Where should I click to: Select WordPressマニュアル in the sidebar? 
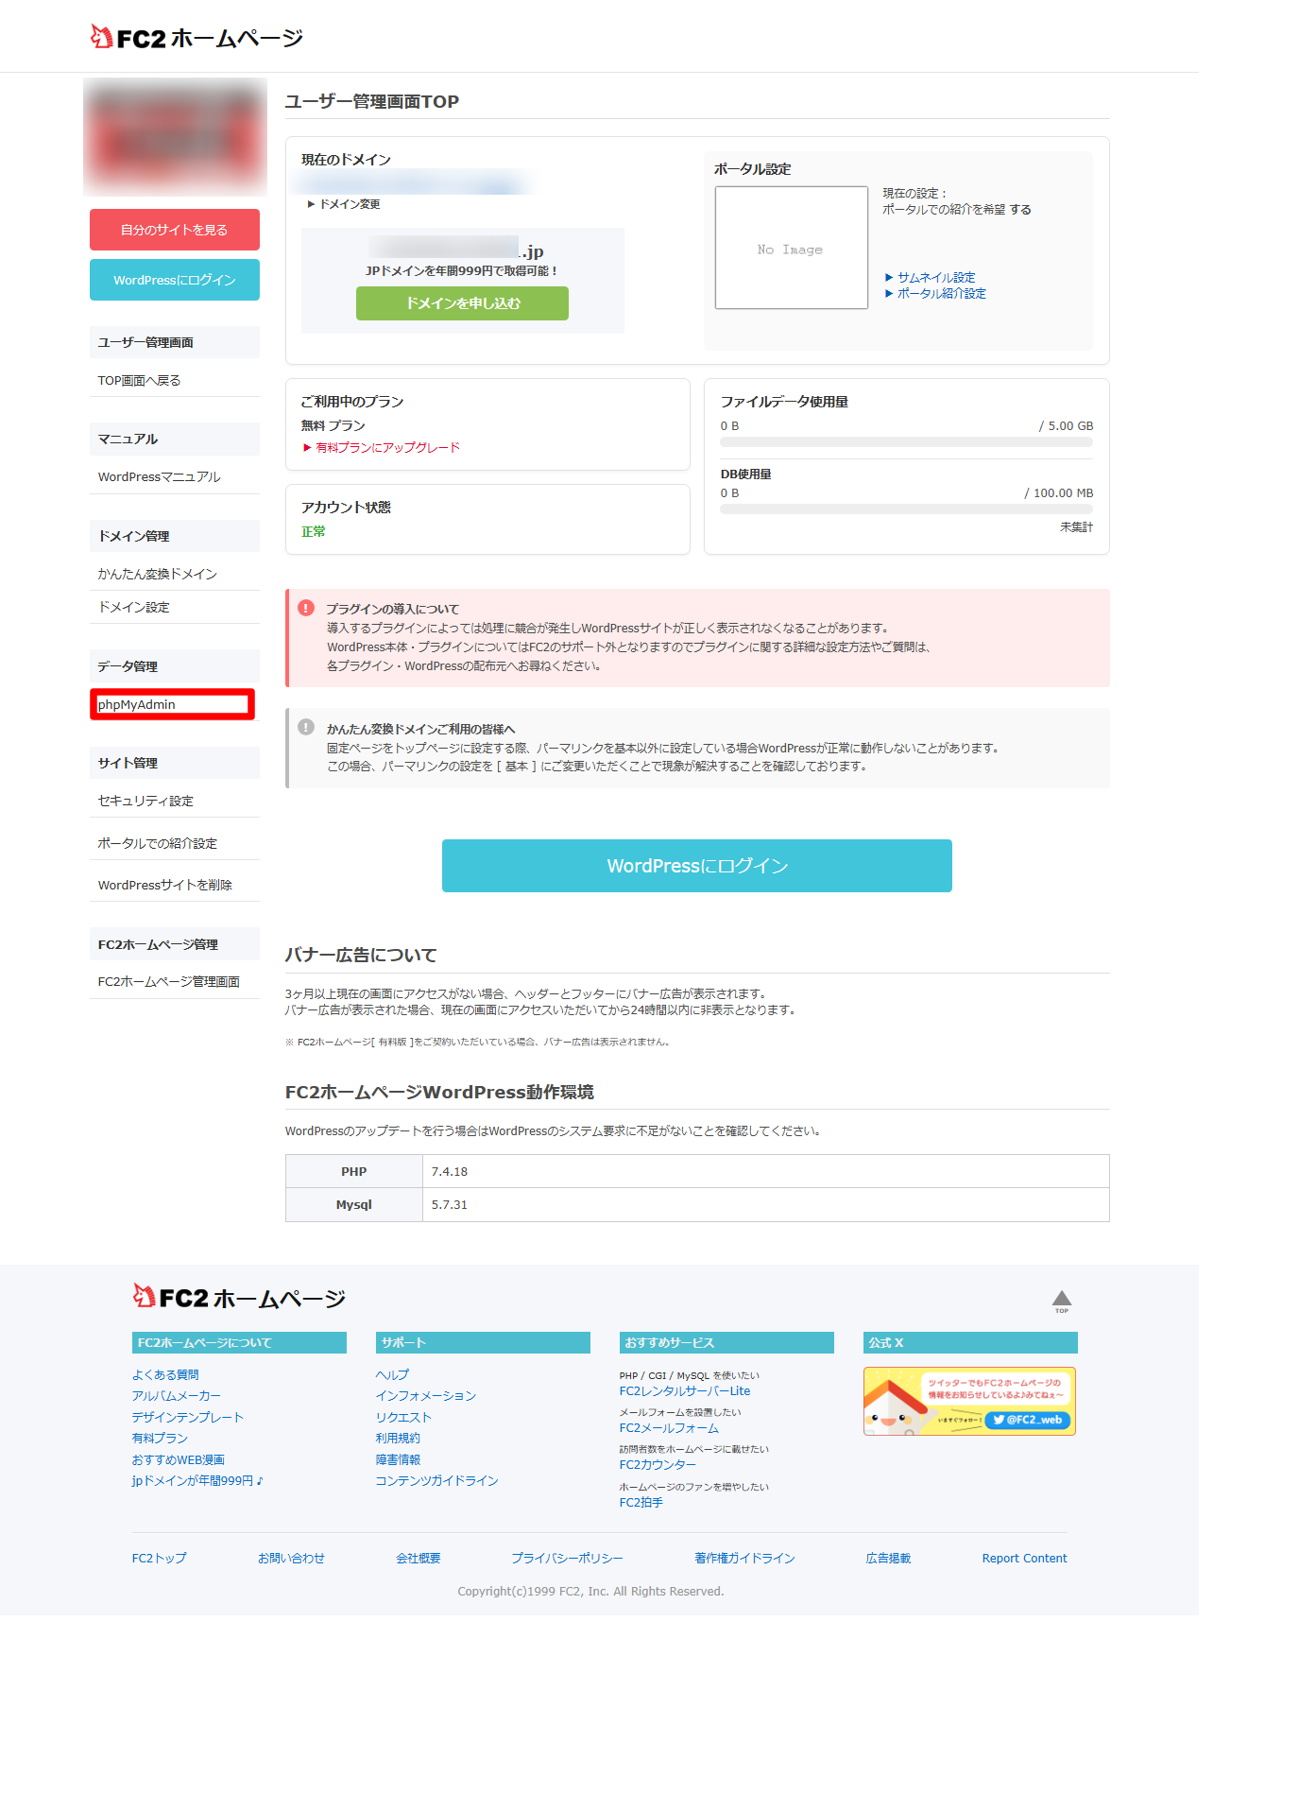pyautogui.click(x=159, y=476)
